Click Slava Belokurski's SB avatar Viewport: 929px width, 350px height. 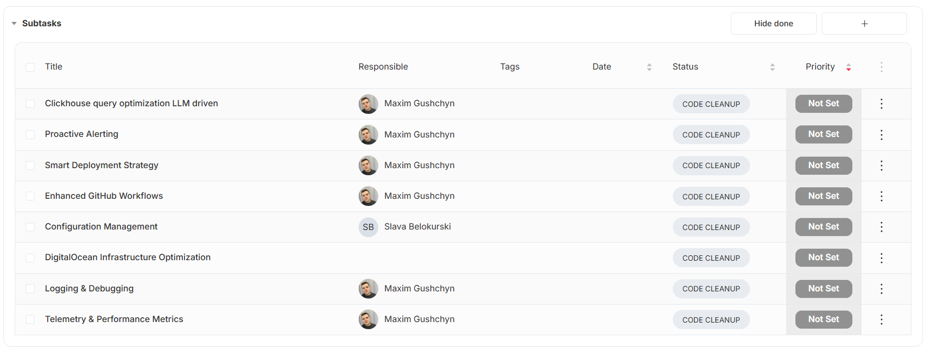(368, 227)
